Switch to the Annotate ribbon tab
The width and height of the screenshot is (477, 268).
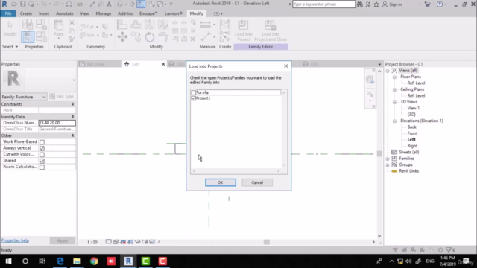coord(65,13)
